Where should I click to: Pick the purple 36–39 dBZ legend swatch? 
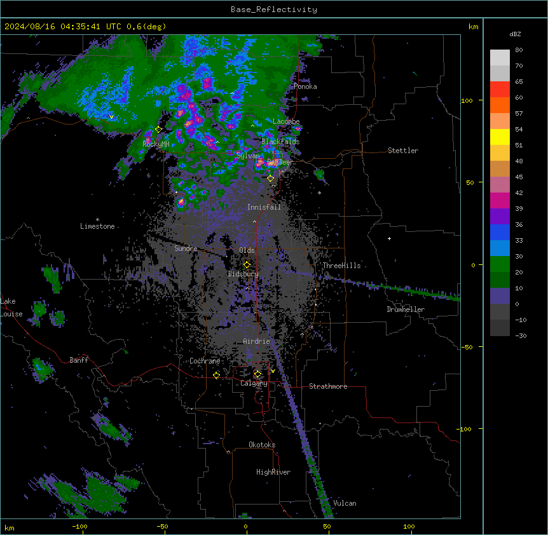pos(500,217)
